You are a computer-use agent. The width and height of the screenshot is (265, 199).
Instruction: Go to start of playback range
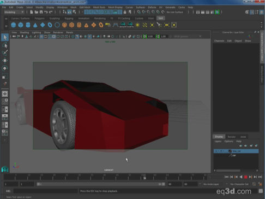pos(226,177)
